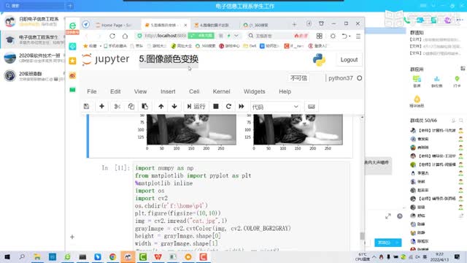Copy selected cells in the Jupyter toolbar

tap(131, 107)
